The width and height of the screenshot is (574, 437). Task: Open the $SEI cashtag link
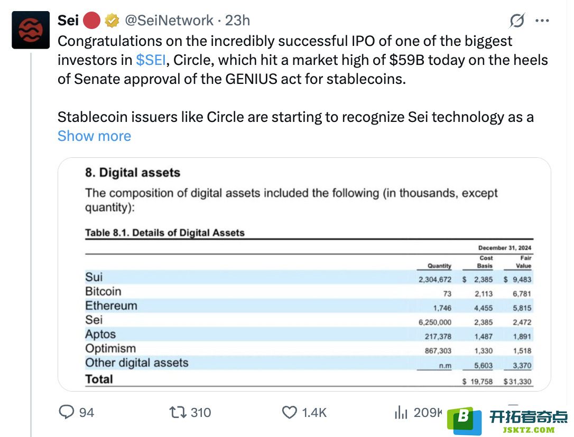[x=151, y=60]
